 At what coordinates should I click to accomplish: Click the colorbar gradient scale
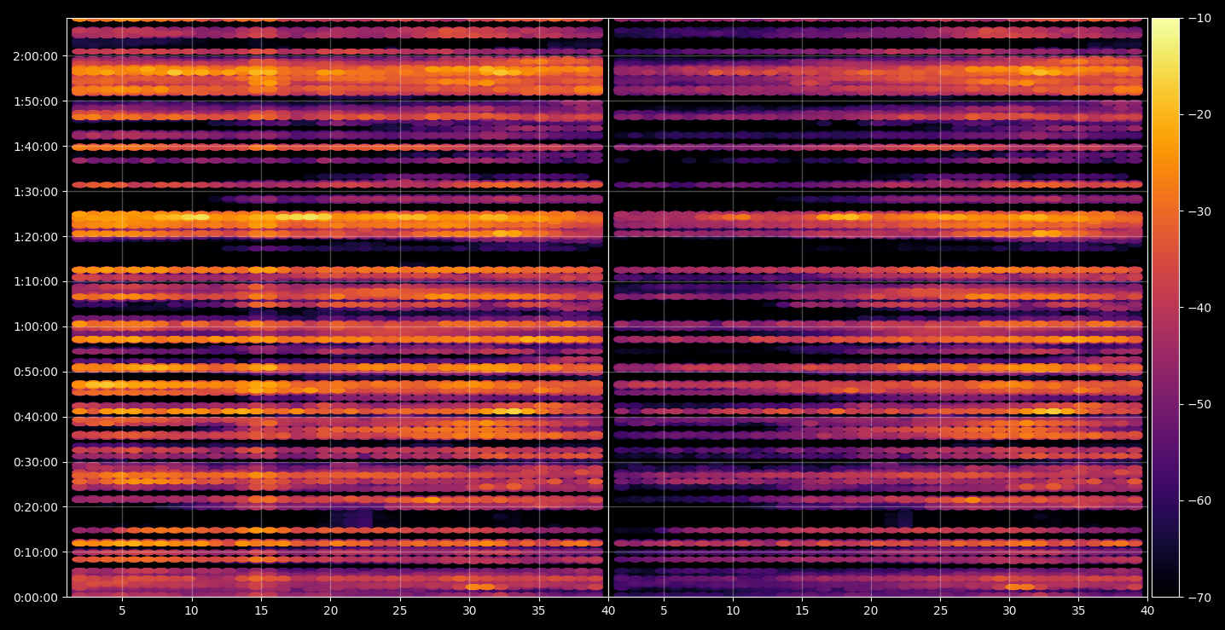[1166, 308]
